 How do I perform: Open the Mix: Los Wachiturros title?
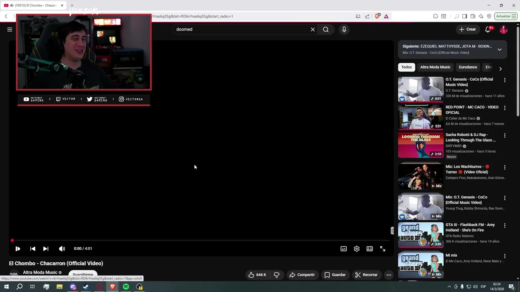point(467,169)
